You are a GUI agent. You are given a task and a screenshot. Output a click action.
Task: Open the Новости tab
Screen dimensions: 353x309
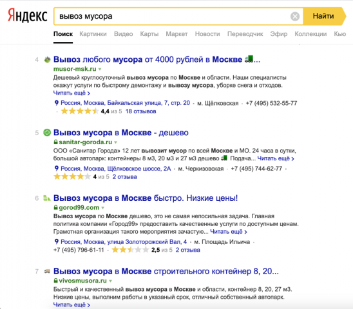pos(207,34)
